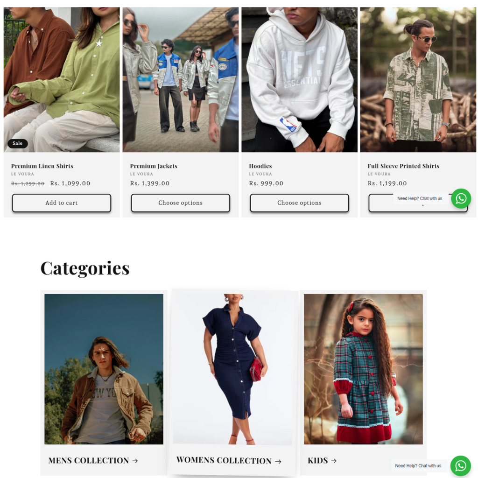Open Full Sleeve Printed Shirts title link
This screenshot has width=478, height=478.
pos(403,166)
